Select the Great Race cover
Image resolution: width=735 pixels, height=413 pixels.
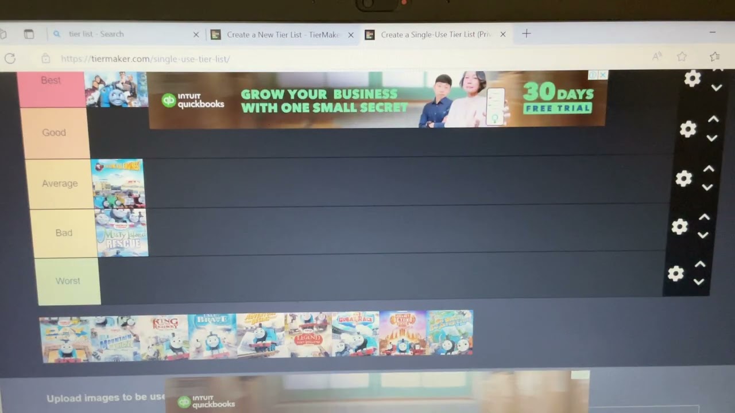pyautogui.click(x=355, y=333)
